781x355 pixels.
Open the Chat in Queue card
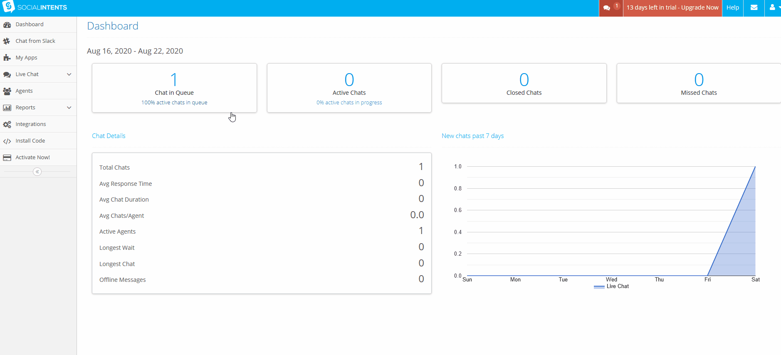(174, 88)
